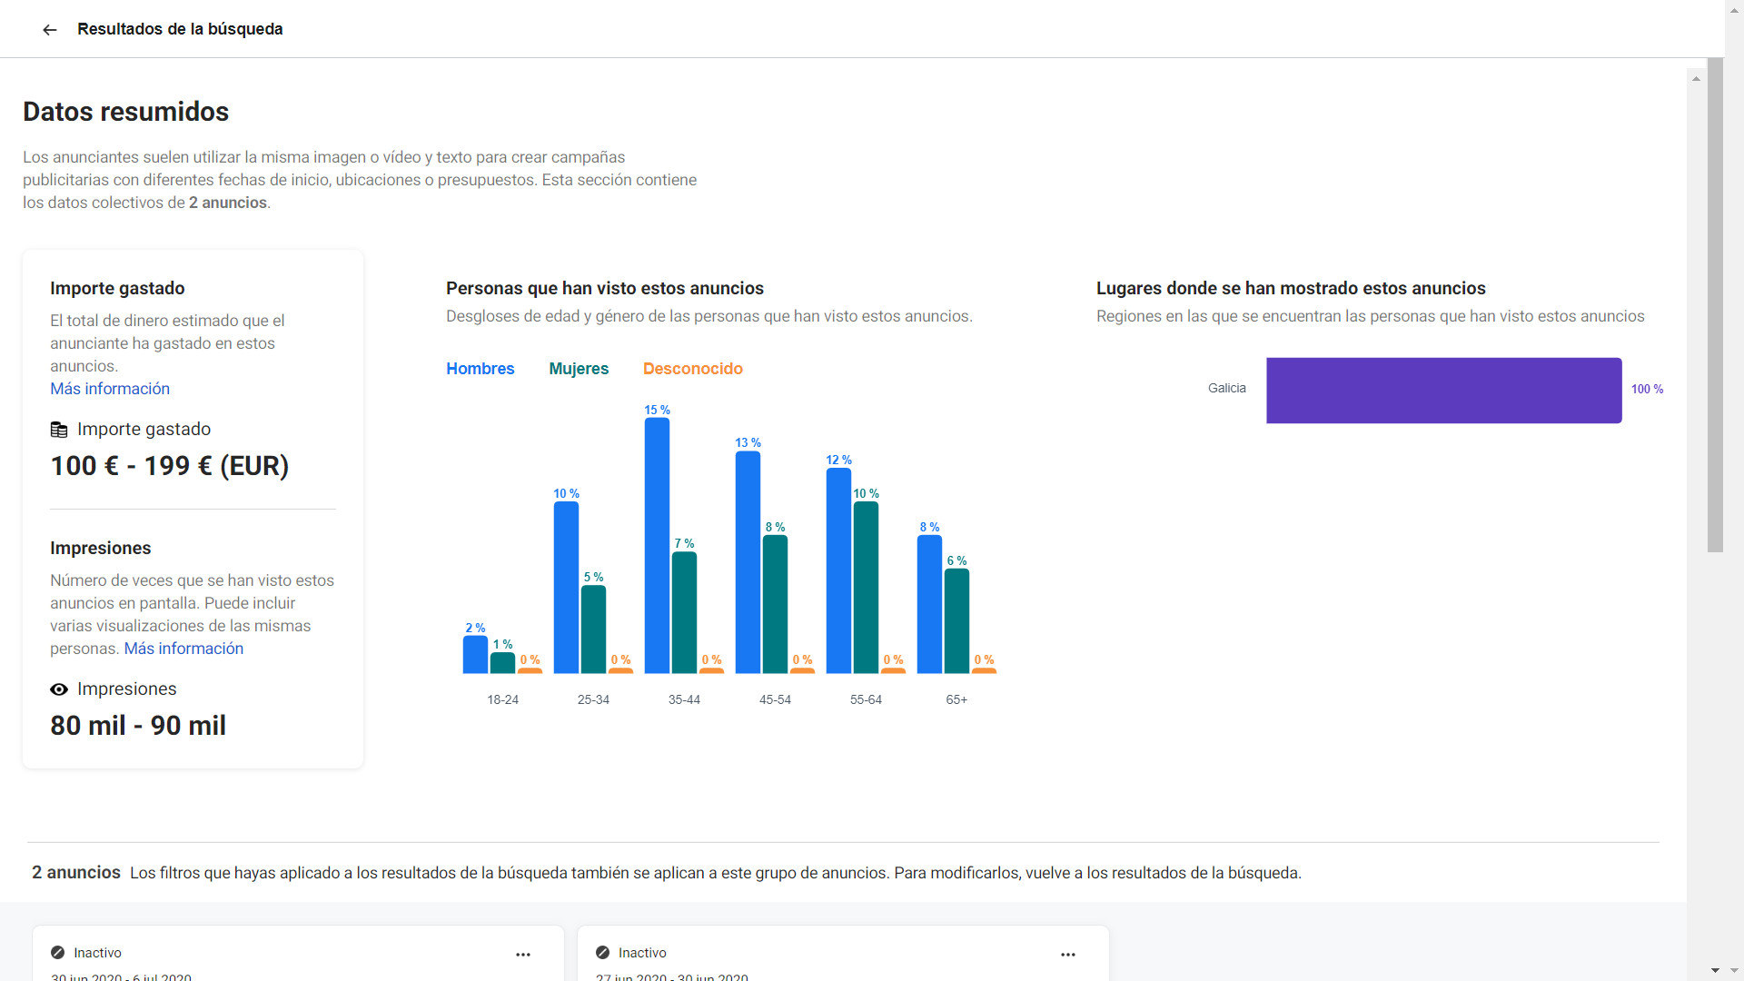
Task: Click the '100 %' label next to Galicia
Action: tap(1647, 390)
